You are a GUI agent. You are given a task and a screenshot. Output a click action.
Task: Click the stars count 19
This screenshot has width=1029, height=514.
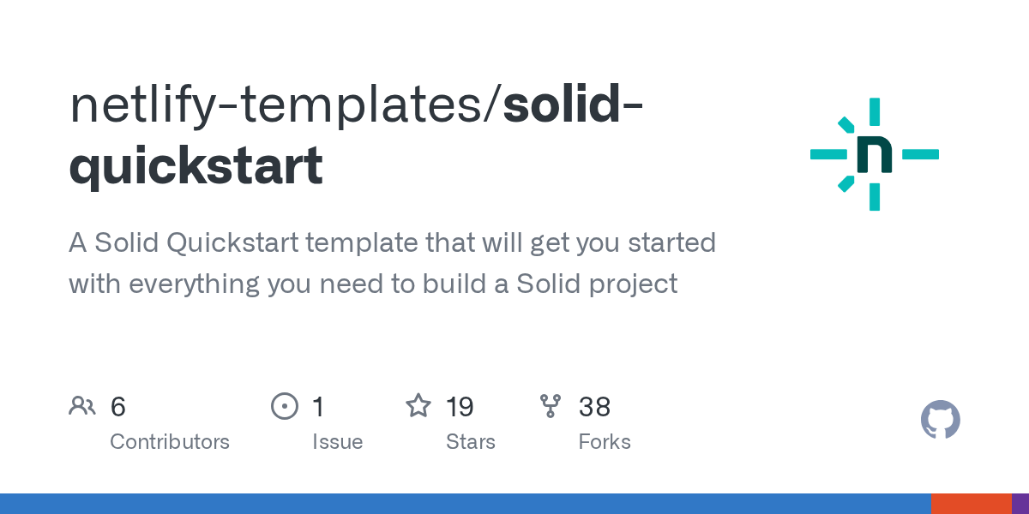pyautogui.click(x=460, y=407)
